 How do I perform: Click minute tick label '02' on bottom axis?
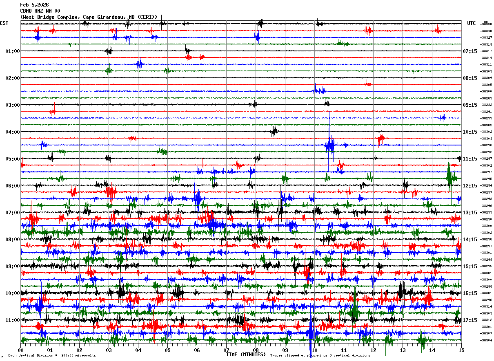click(79, 350)
